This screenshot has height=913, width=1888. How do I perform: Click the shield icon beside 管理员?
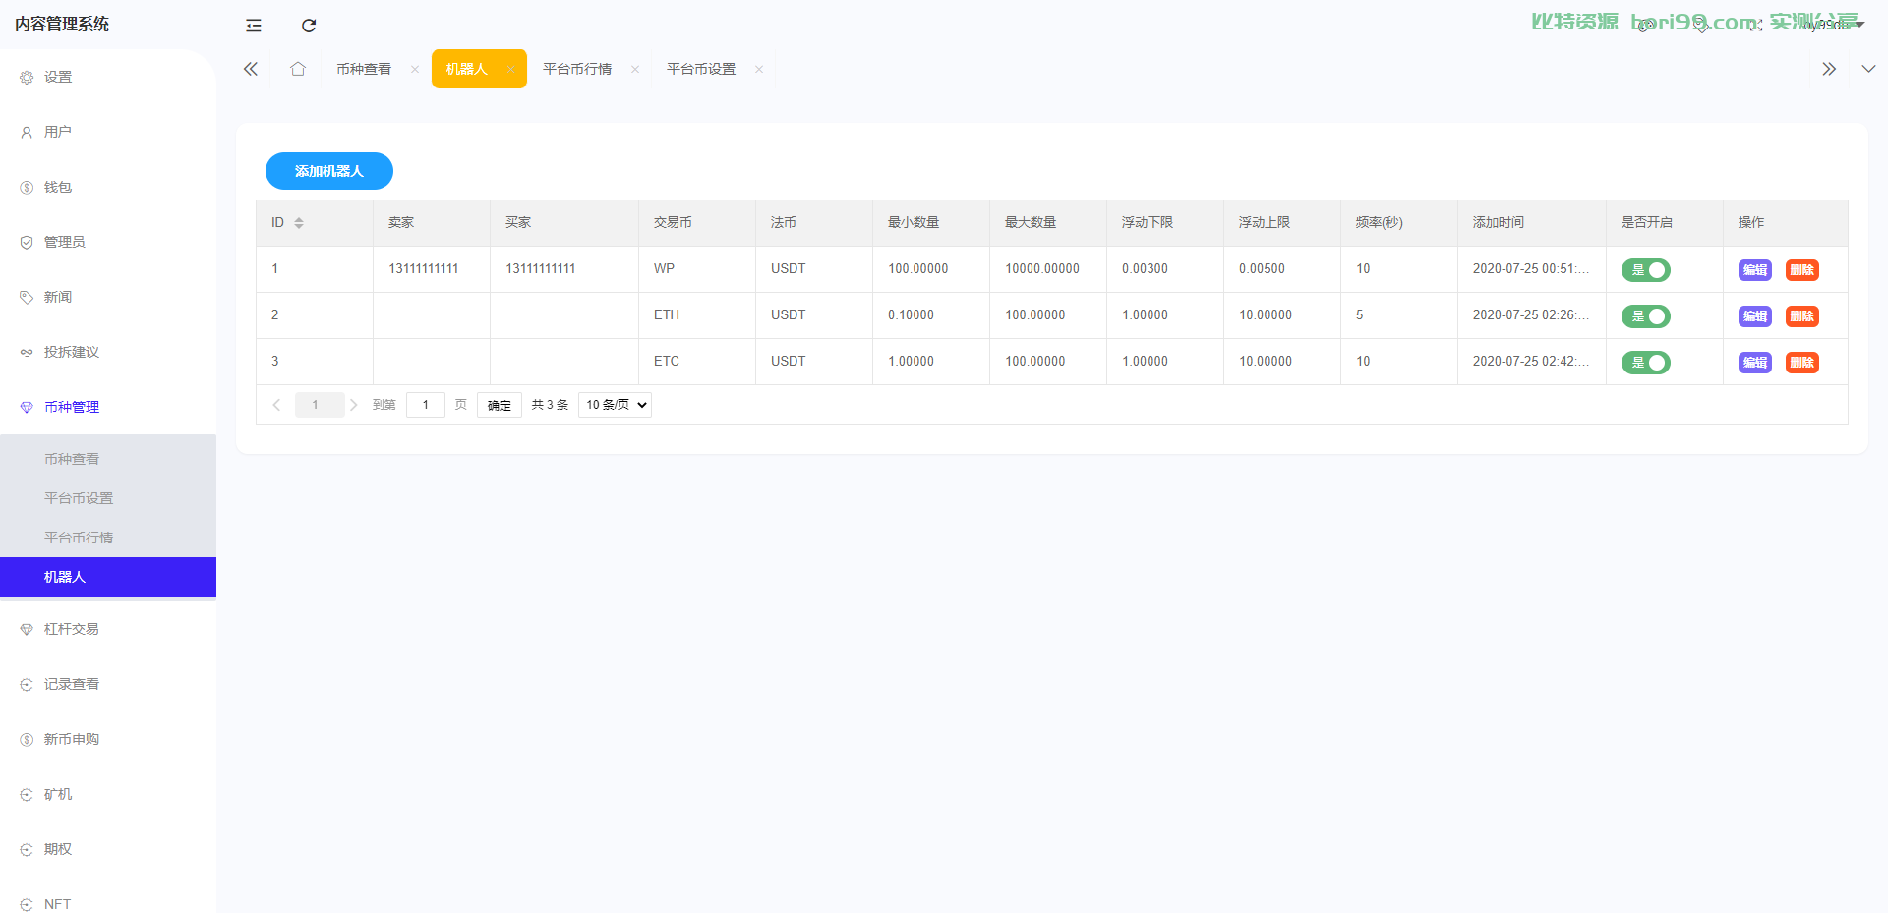point(27,242)
